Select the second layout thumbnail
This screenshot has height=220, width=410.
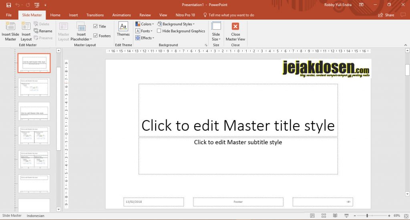pos(34,87)
